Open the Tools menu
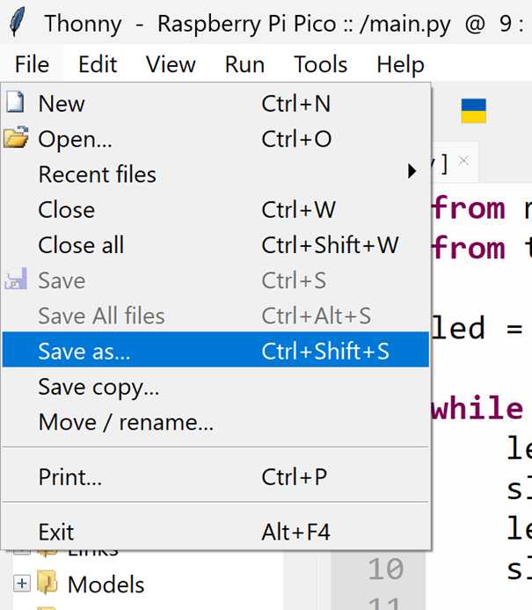532x610 pixels. coord(320,64)
